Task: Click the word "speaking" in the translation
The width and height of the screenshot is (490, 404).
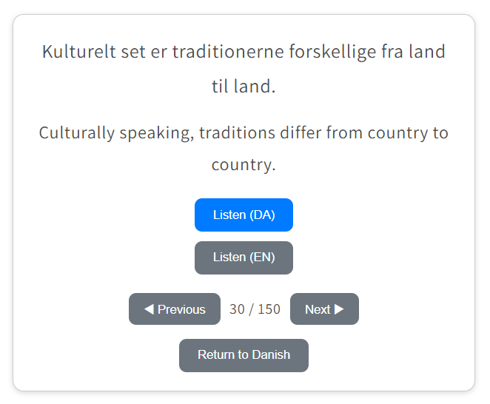Action: coord(156,133)
